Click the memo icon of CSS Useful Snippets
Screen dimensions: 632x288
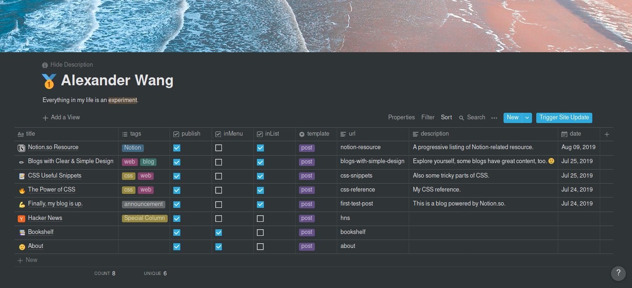click(x=21, y=176)
